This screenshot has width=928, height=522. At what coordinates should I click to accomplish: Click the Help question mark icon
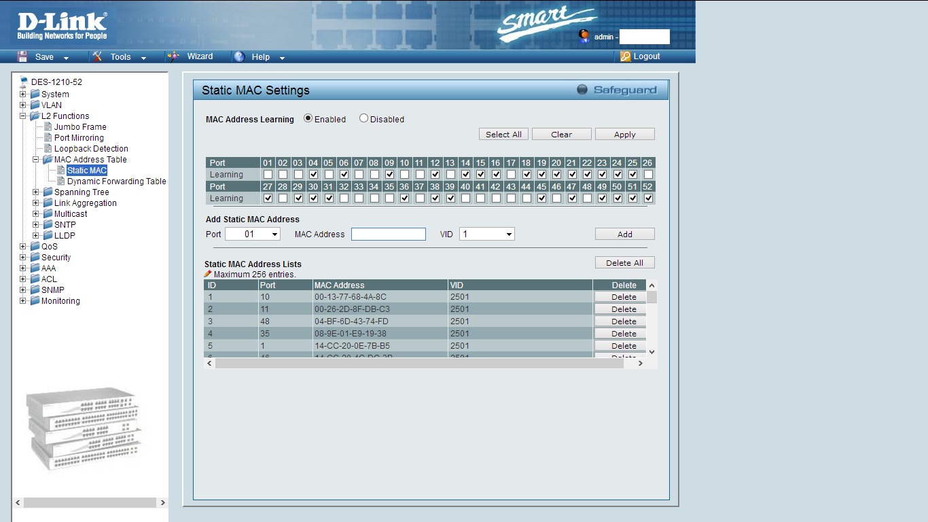coord(239,57)
